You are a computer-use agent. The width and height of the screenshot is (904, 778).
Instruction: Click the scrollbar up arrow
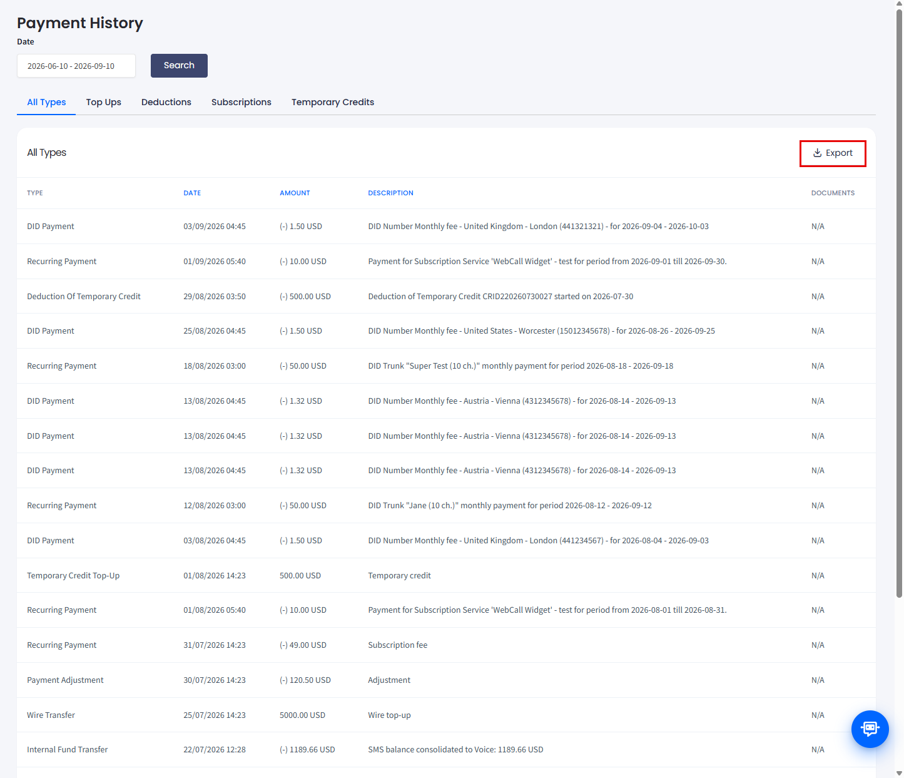click(899, 4)
